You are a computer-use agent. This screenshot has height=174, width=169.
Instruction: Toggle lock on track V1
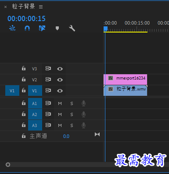[24, 90]
